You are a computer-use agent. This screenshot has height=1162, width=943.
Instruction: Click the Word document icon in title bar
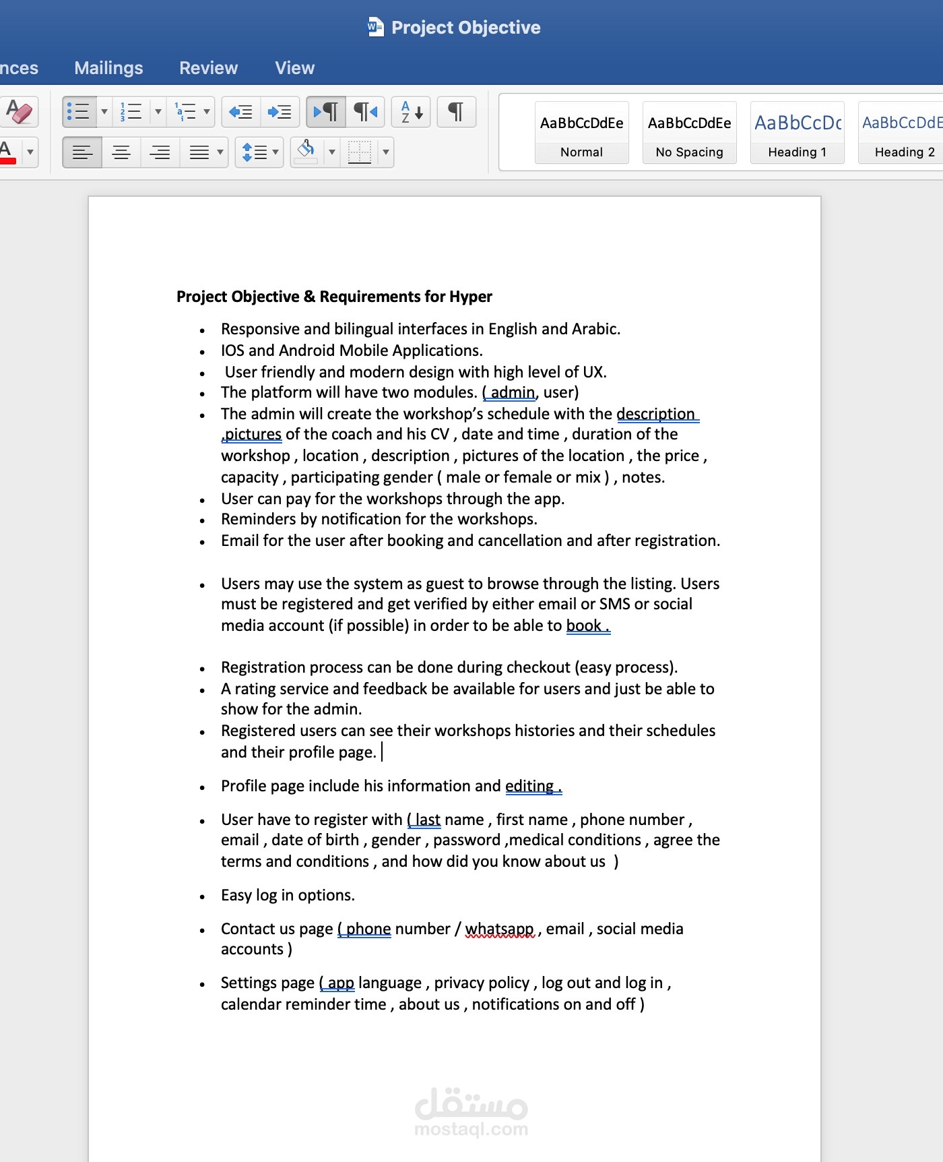[x=376, y=27]
